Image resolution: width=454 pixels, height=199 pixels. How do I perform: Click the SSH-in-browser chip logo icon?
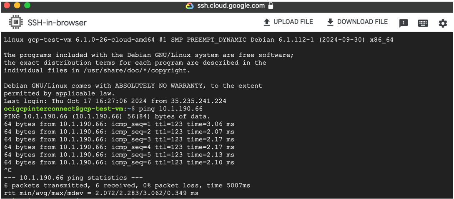point(16,23)
